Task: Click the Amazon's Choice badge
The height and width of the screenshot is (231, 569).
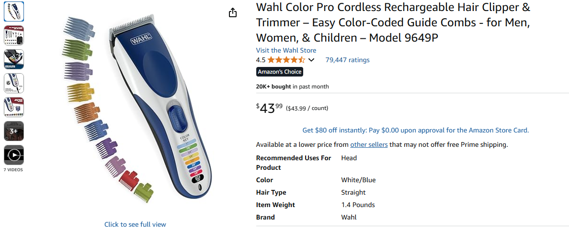Action: [280, 72]
